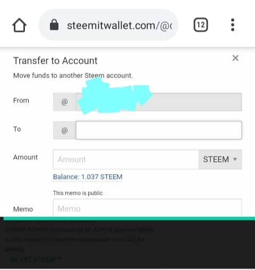Viewport: 255px width, 270px height.
Task: Click the @ prefix of the To field
Action: (x=65, y=130)
